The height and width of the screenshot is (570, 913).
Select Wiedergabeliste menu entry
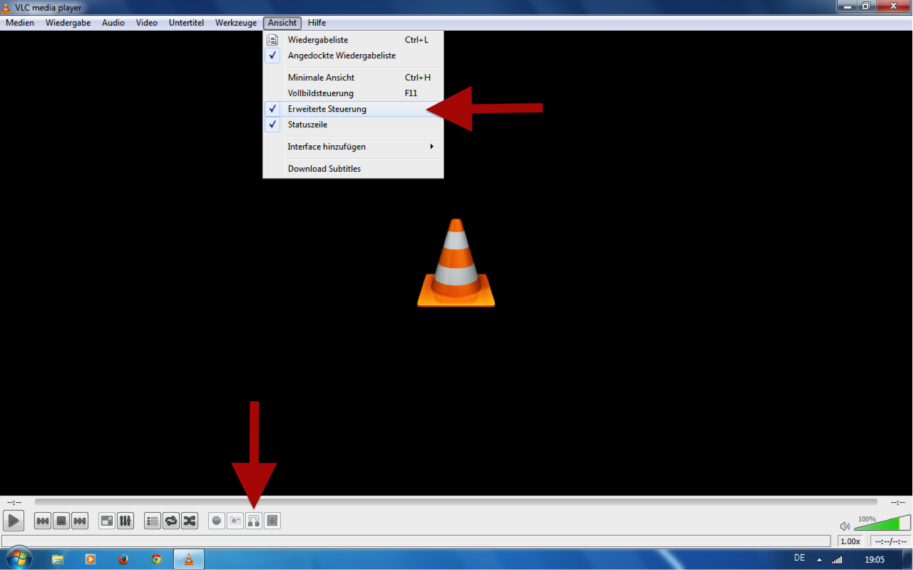click(x=353, y=40)
